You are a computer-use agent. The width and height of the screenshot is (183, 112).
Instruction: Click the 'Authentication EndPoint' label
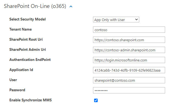click(x=30, y=60)
